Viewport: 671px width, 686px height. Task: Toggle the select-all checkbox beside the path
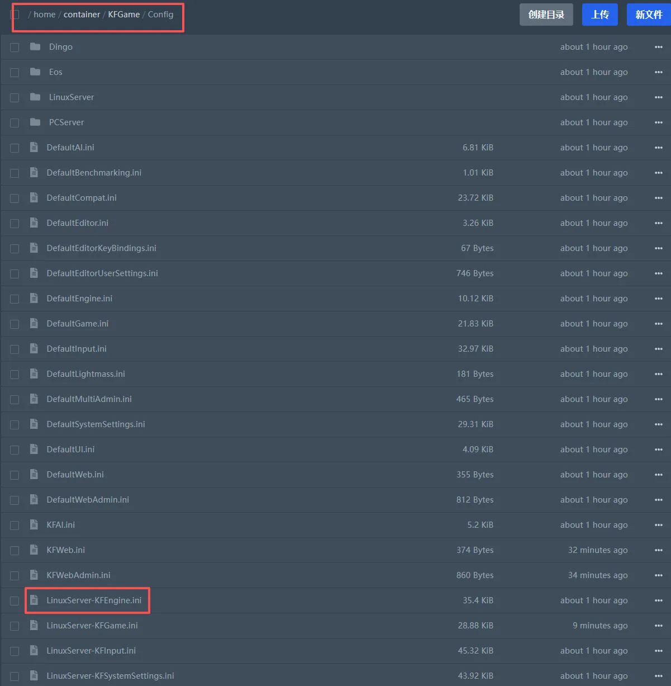tap(15, 15)
